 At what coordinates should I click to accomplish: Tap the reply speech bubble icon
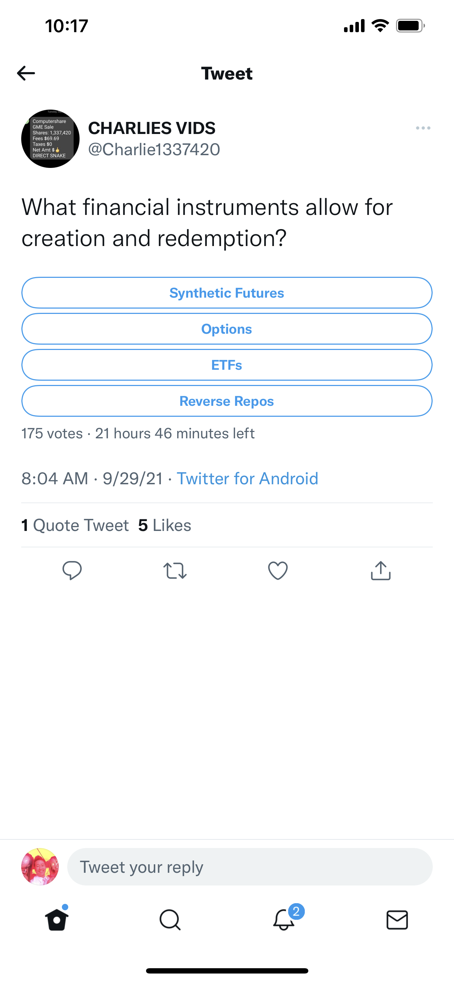(72, 571)
